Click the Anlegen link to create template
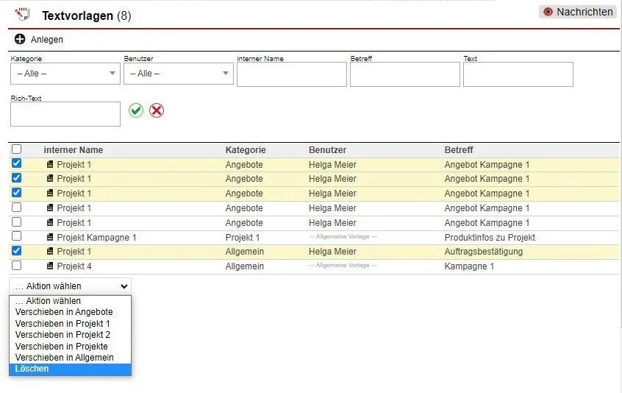The image size is (622, 393). [x=47, y=40]
